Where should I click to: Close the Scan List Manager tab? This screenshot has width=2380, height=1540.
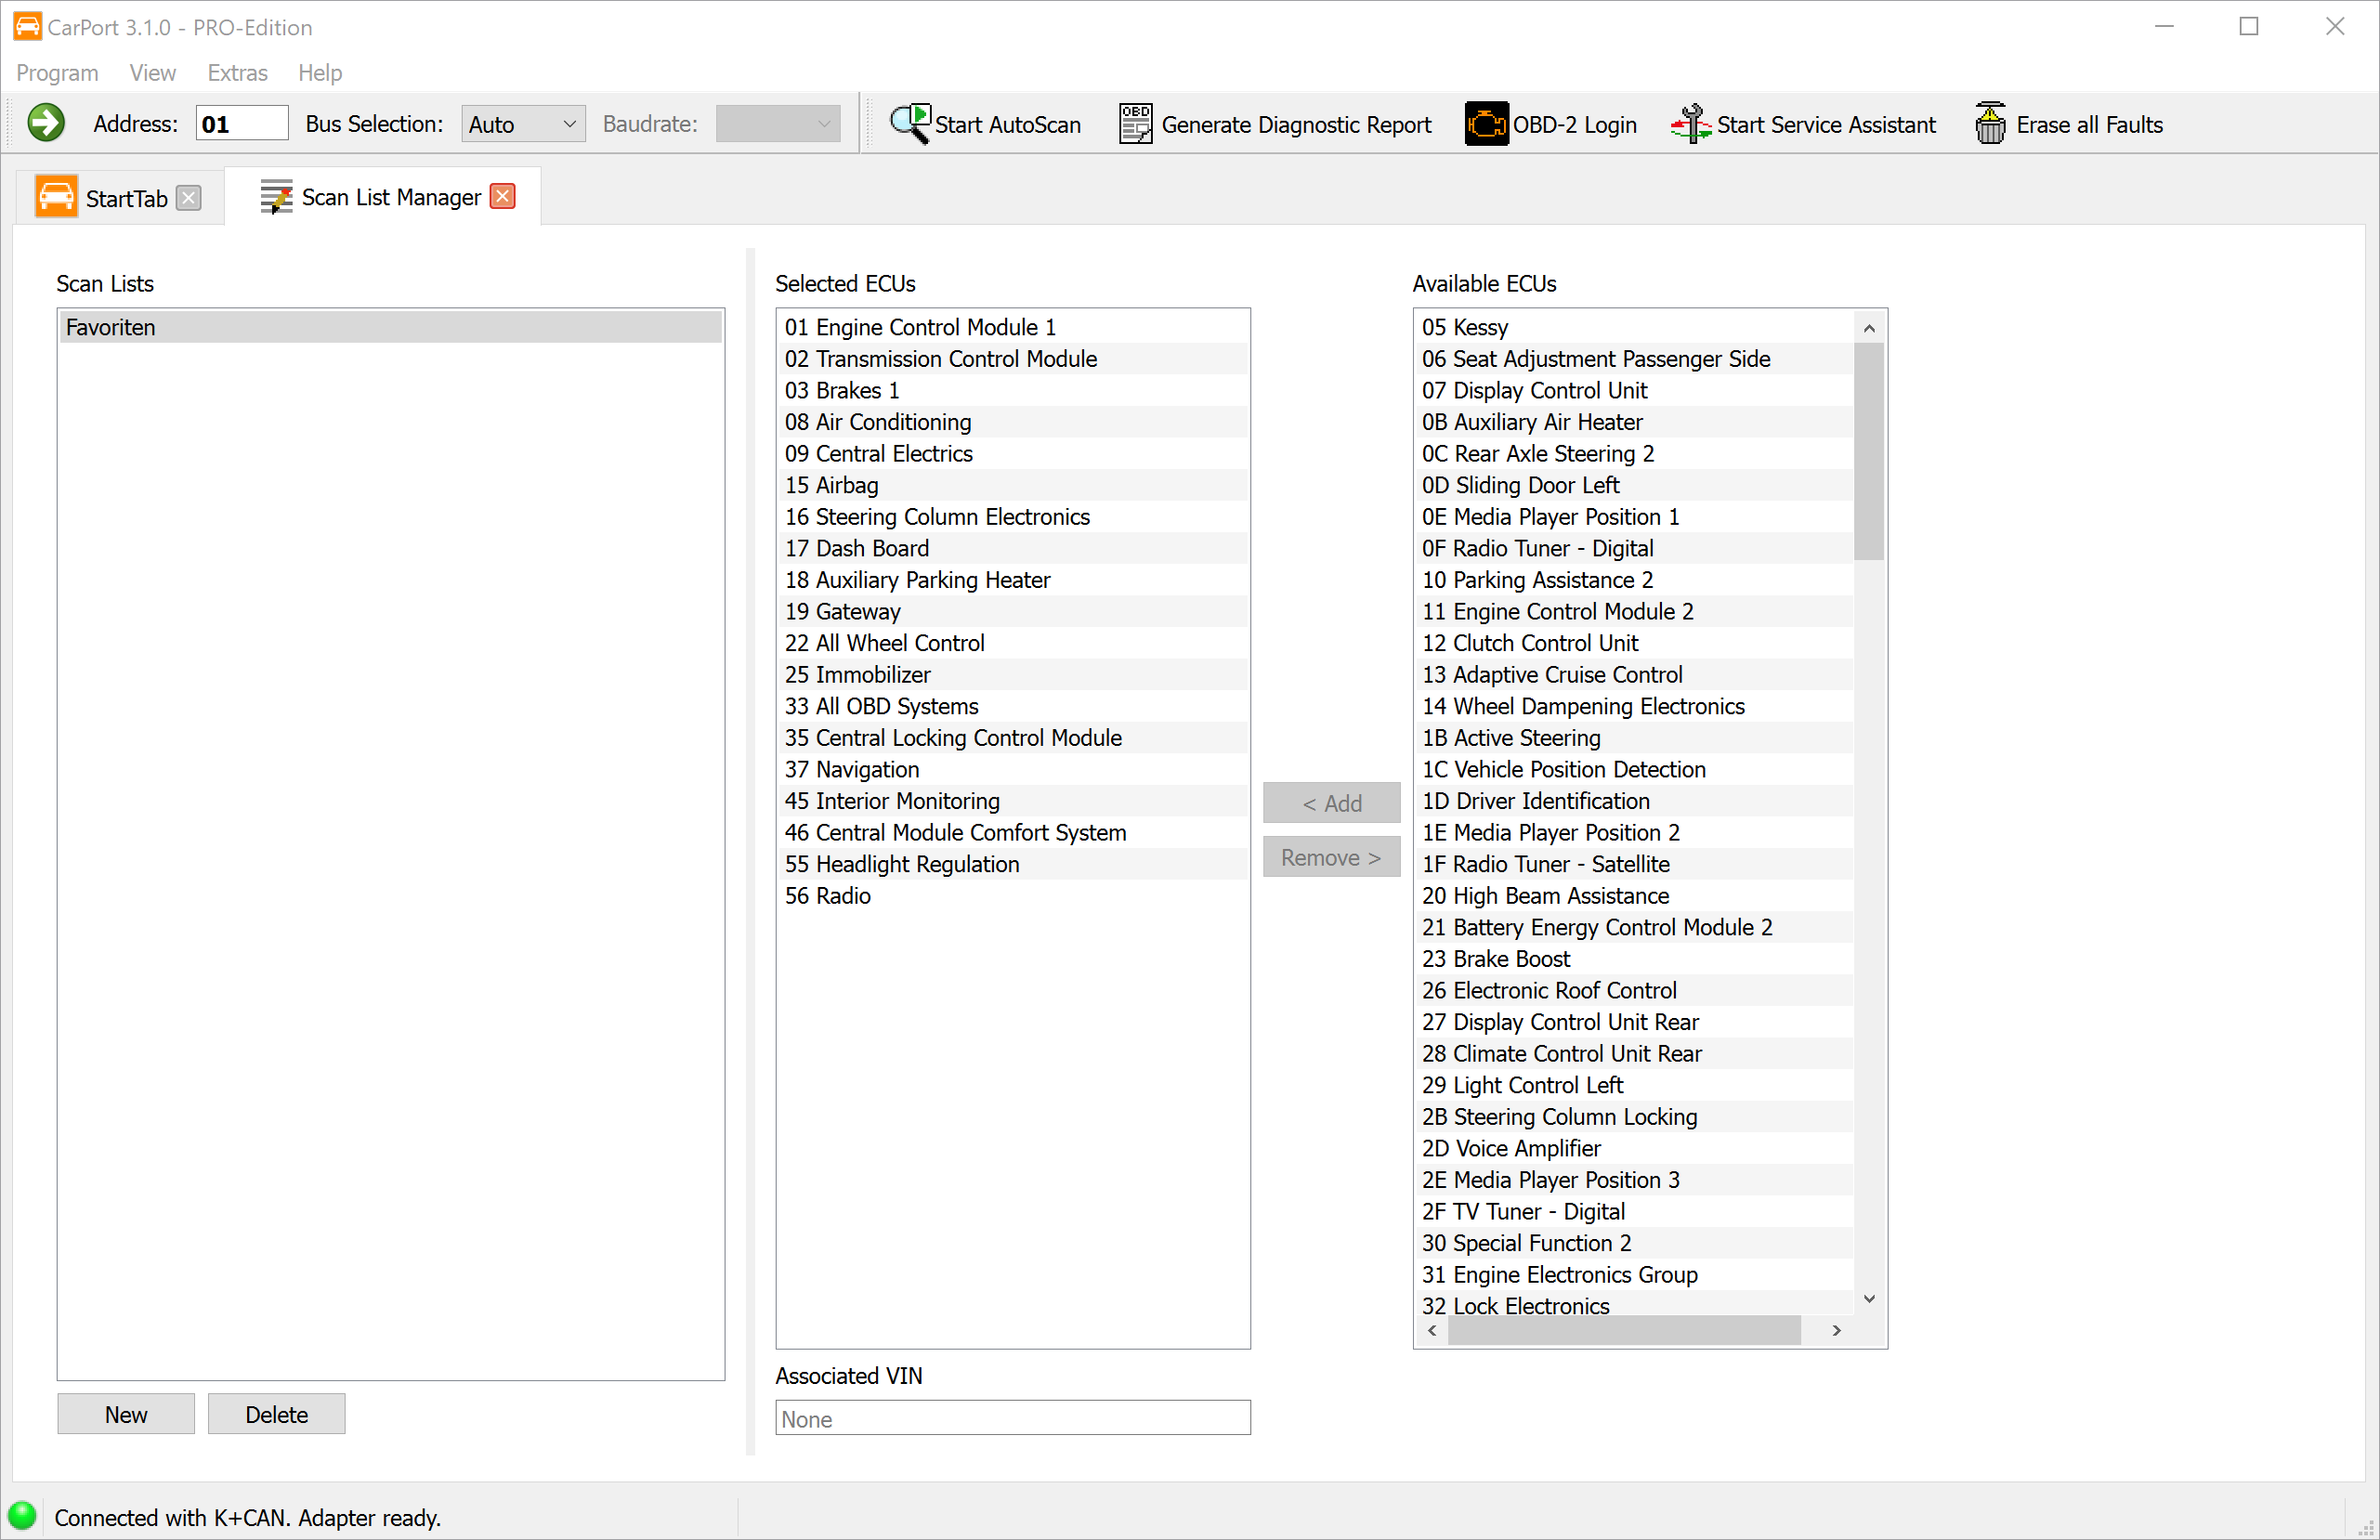pos(502,196)
